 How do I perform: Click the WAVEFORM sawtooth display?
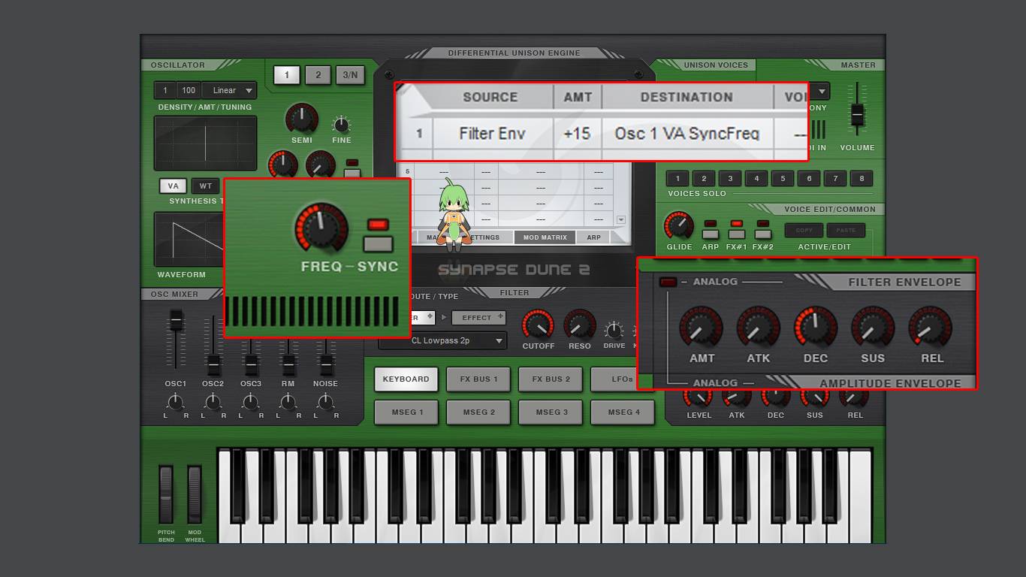coord(189,240)
